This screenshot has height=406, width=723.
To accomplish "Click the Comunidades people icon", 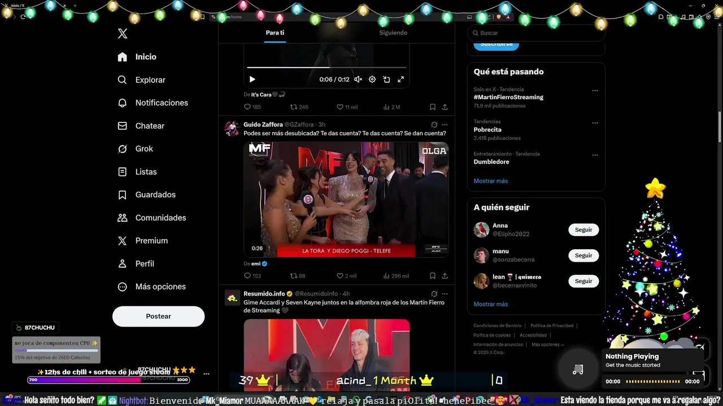I will coord(122,218).
